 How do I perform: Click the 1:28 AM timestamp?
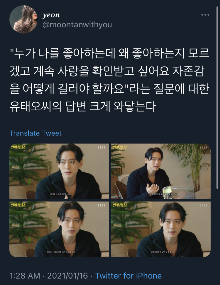(x=25, y=276)
